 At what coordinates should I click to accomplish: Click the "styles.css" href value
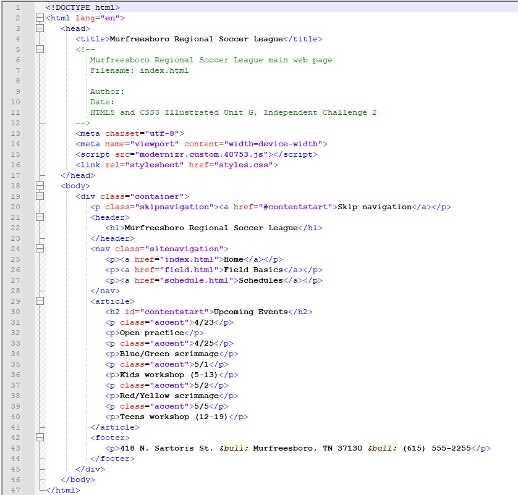coord(244,165)
